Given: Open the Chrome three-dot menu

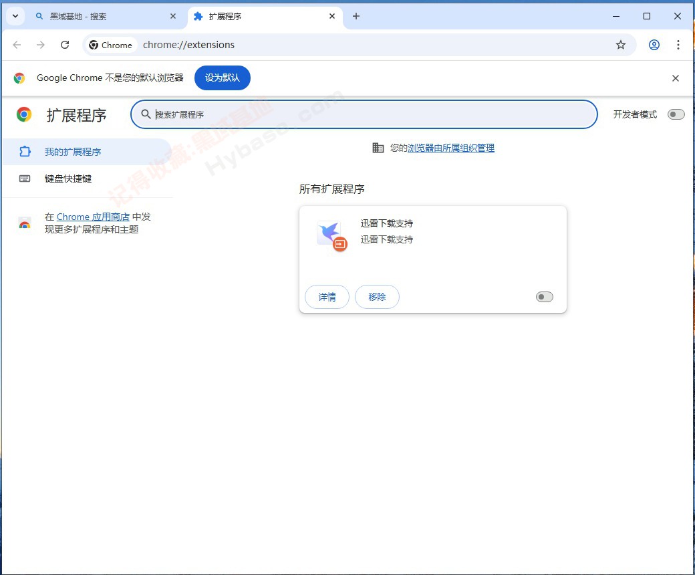Looking at the screenshot, I should [678, 45].
